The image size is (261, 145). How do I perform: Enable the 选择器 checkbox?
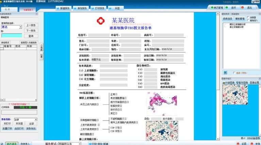point(248,17)
